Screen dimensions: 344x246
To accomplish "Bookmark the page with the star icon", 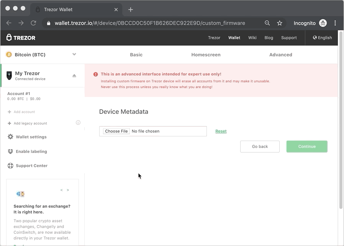I will pos(280,23).
